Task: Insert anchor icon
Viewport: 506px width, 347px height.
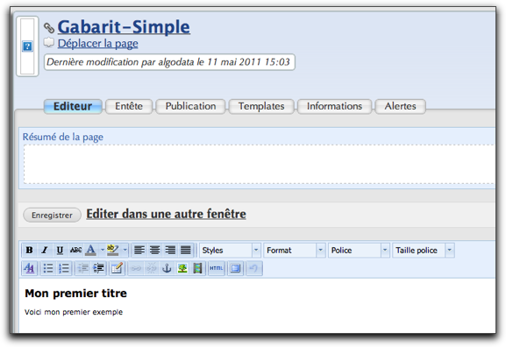Action: (167, 268)
